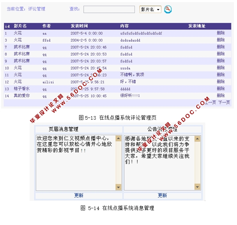Click the 内容 column header

(124, 26)
